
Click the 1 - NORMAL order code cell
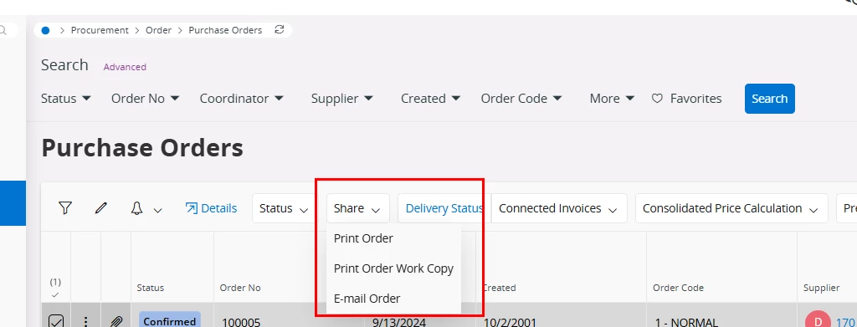tap(686, 322)
